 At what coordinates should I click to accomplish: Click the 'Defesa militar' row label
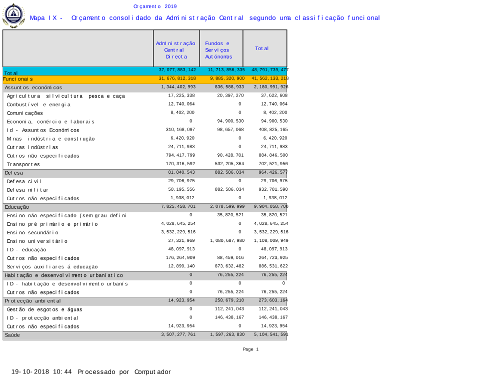(27, 190)
